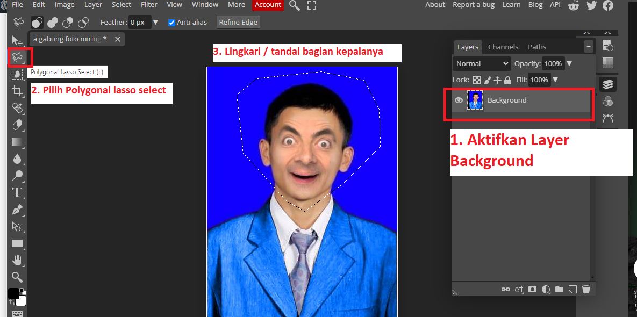The height and width of the screenshot is (317, 637).
Task: Toggle lock position
Action: point(497,80)
